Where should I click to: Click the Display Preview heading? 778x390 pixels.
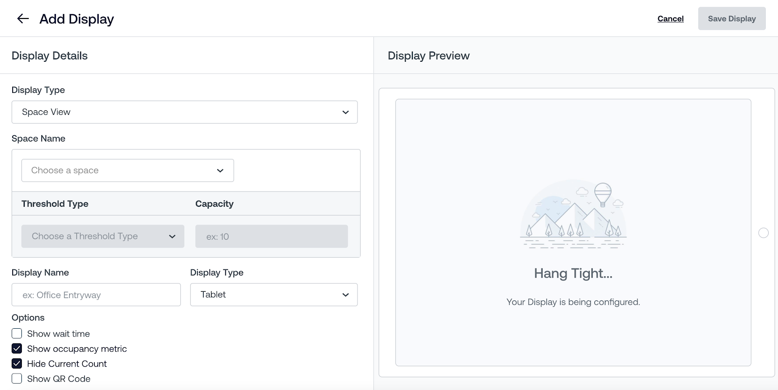point(428,56)
